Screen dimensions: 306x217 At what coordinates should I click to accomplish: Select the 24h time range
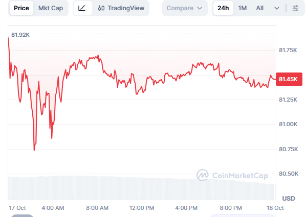[x=223, y=8]
